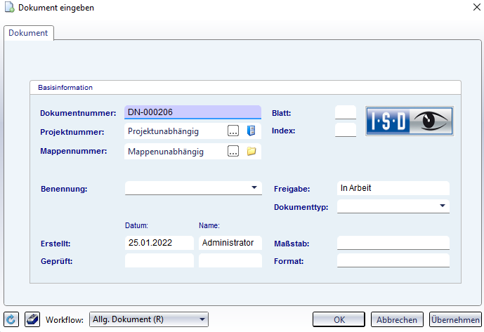
Task: Expand the Benennung dropdown
Action: click(254, 187)
